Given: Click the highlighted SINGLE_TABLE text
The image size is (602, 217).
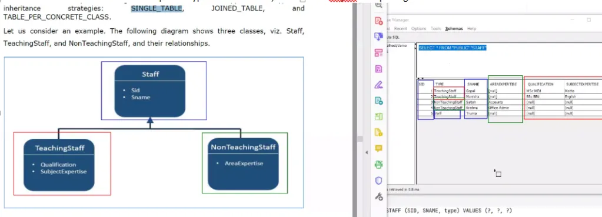Looking at the screenshot, I should [x=156, y=8].
